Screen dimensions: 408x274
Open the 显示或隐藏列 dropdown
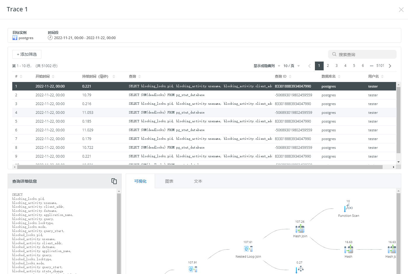pos(266,66)
